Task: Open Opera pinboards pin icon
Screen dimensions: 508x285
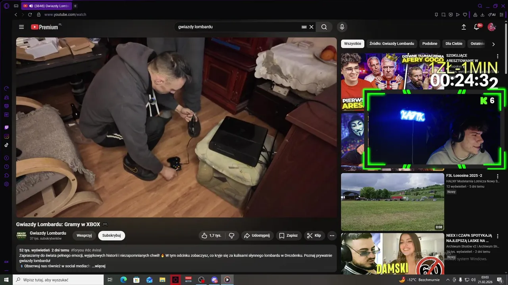Action: [x=436, y=15]
